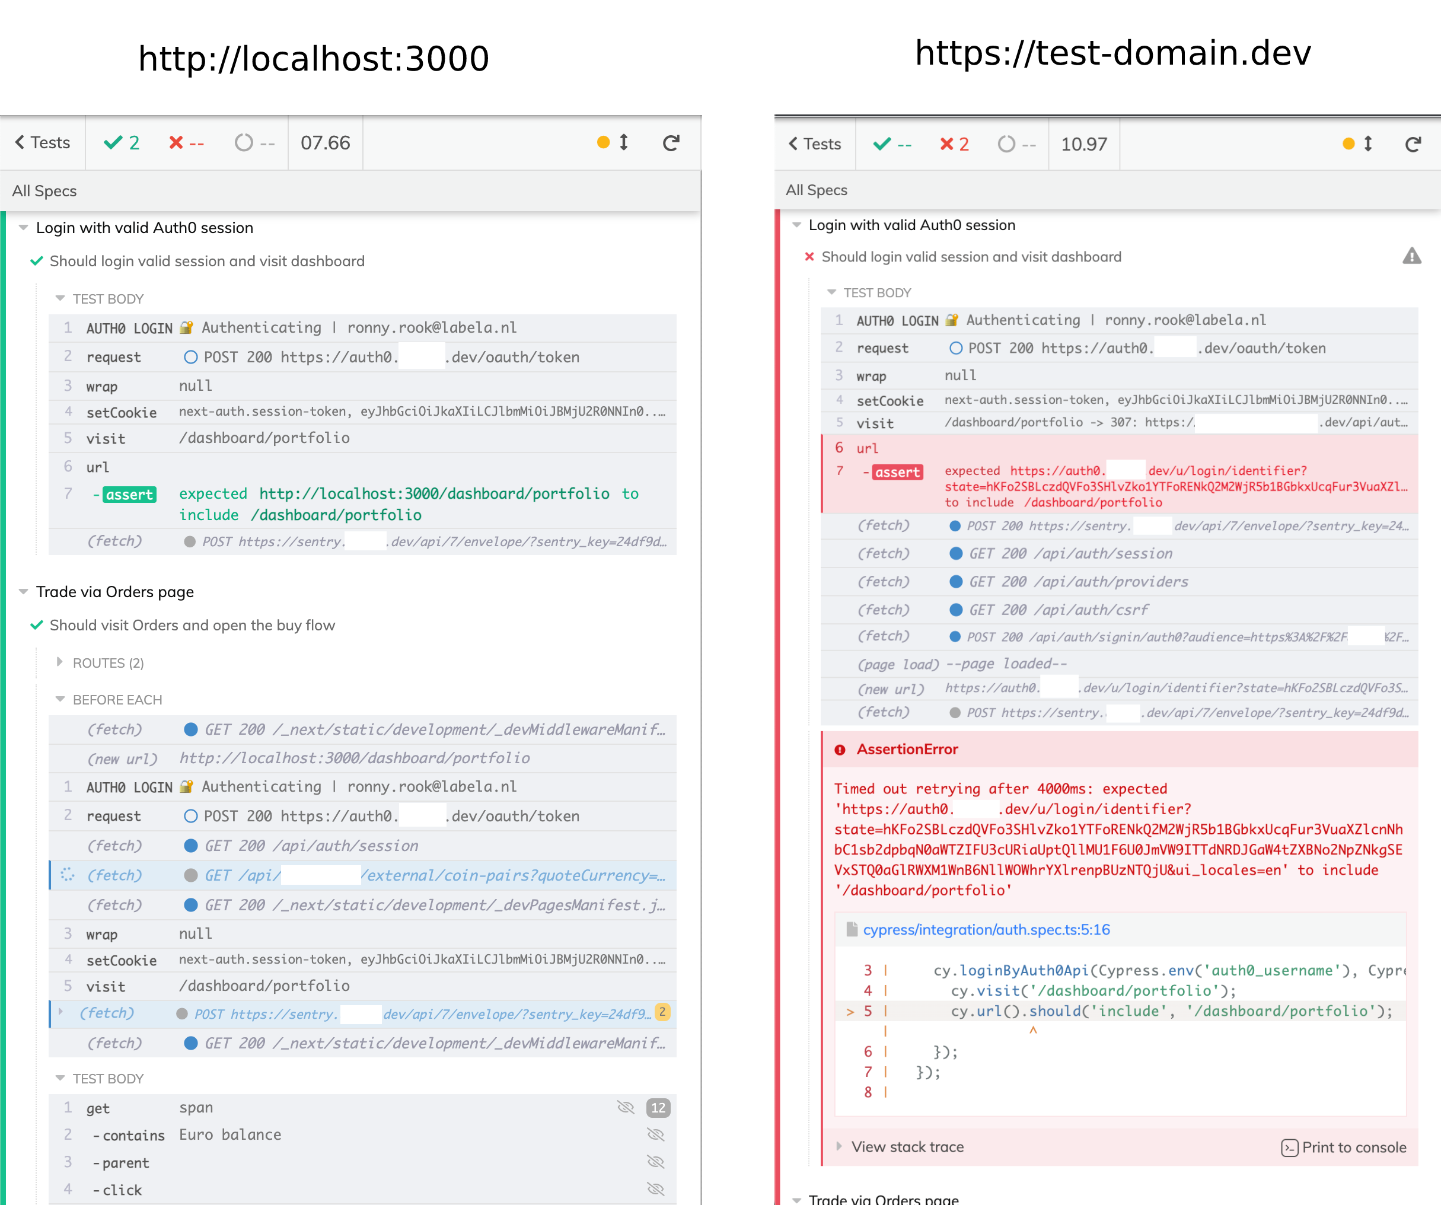1441x1205 pixels.
Task: Click View stack trace
Action: coord(906,1147)
